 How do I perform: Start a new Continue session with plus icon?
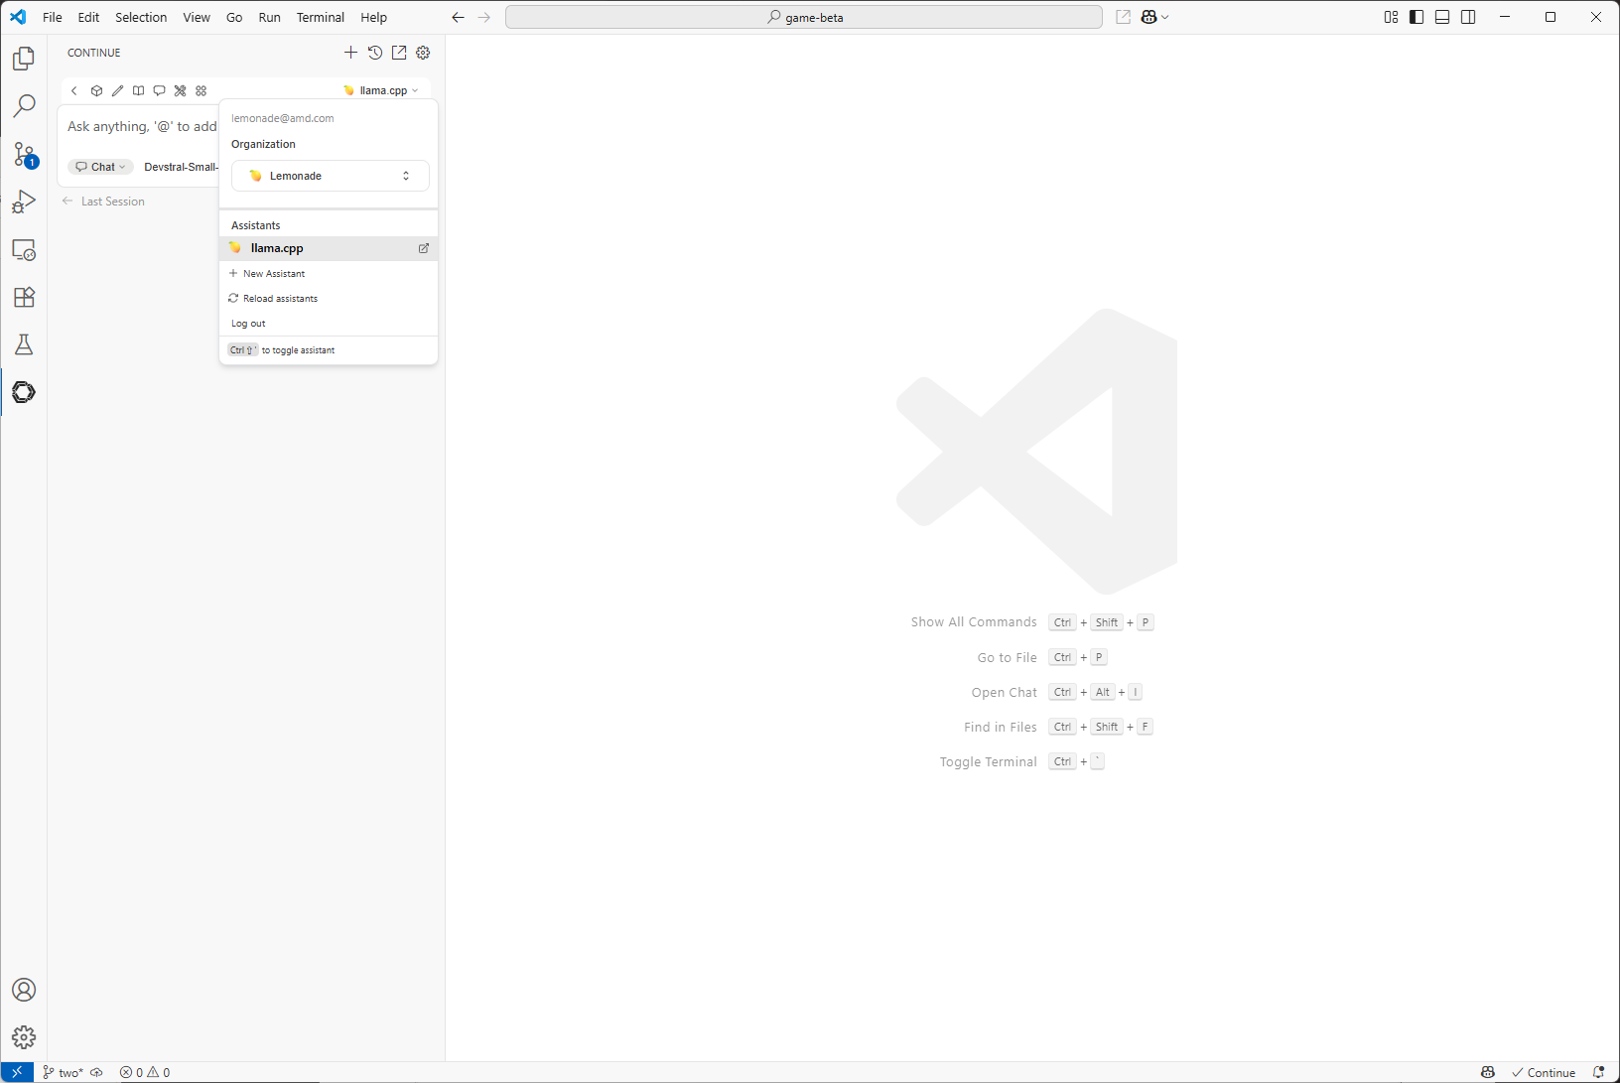tap(350, 53)
